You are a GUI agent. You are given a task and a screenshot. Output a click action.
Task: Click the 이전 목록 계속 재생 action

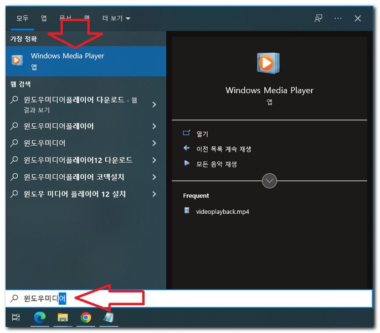[x=224, y=149]
